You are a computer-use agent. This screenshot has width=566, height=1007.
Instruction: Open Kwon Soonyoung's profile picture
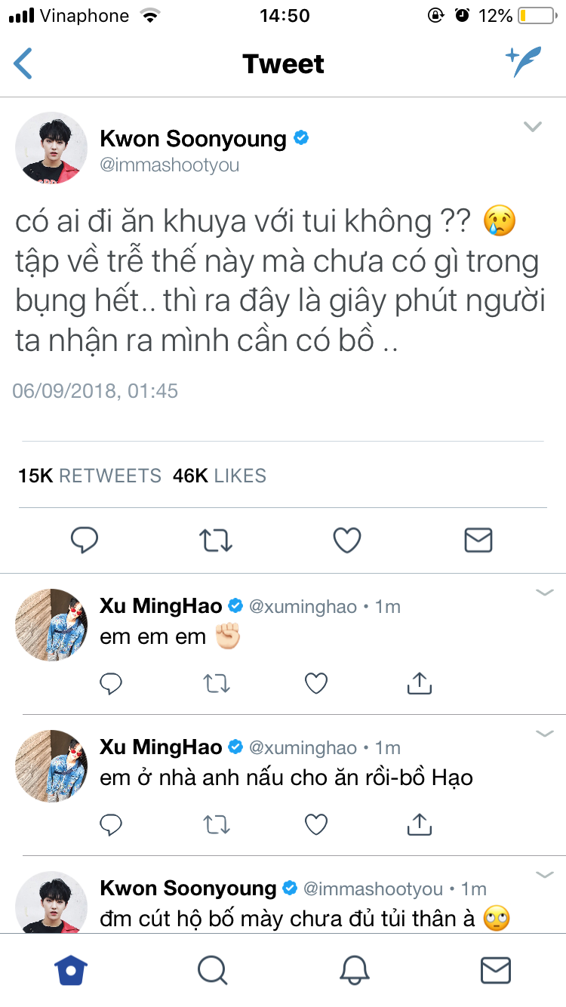pos(51,148)
